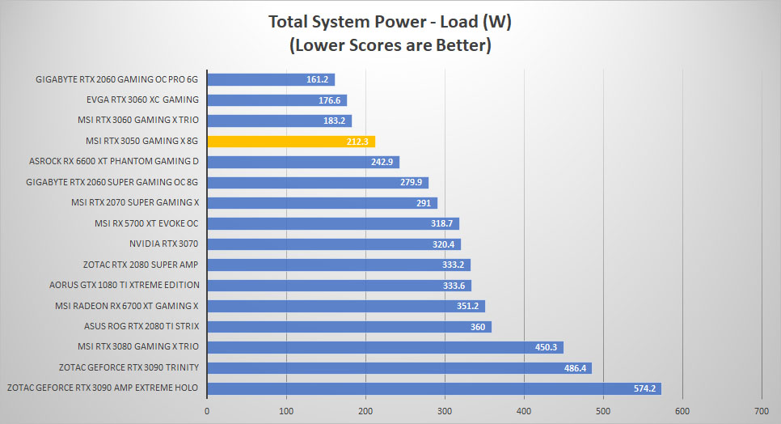The width and height of the screenshot is (781, 424).
Task: Select the label AORUS GTX 1080 TI XTREME EDITION
Action: pyautogui.click(x=124, y=285)
